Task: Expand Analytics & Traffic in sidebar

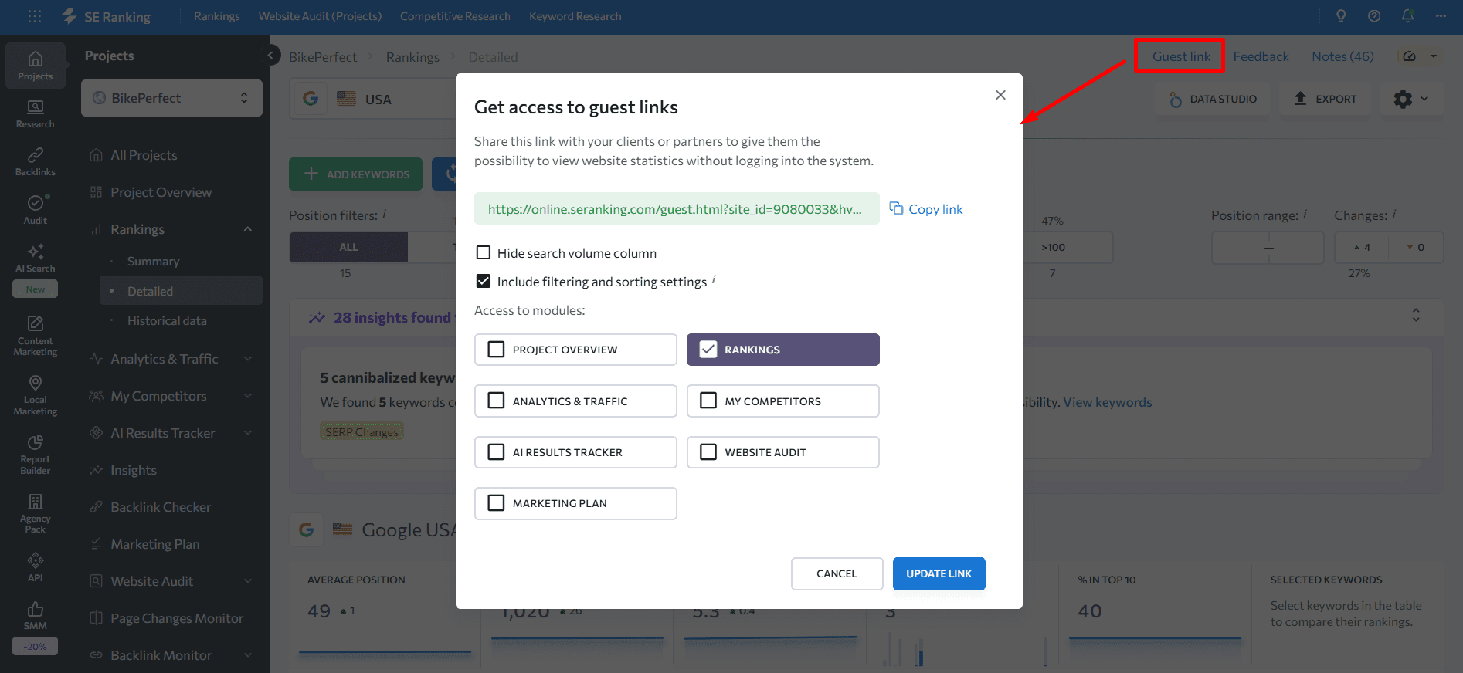Action: click(x=248, y=359)
